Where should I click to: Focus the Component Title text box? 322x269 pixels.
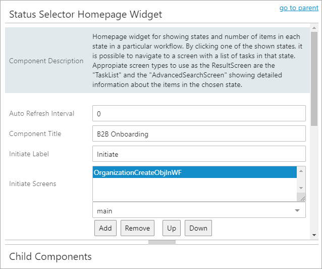coord(199,133)
